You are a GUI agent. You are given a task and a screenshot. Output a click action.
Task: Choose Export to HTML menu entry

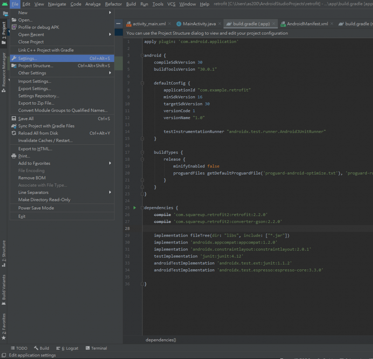[x=62, y=149]
